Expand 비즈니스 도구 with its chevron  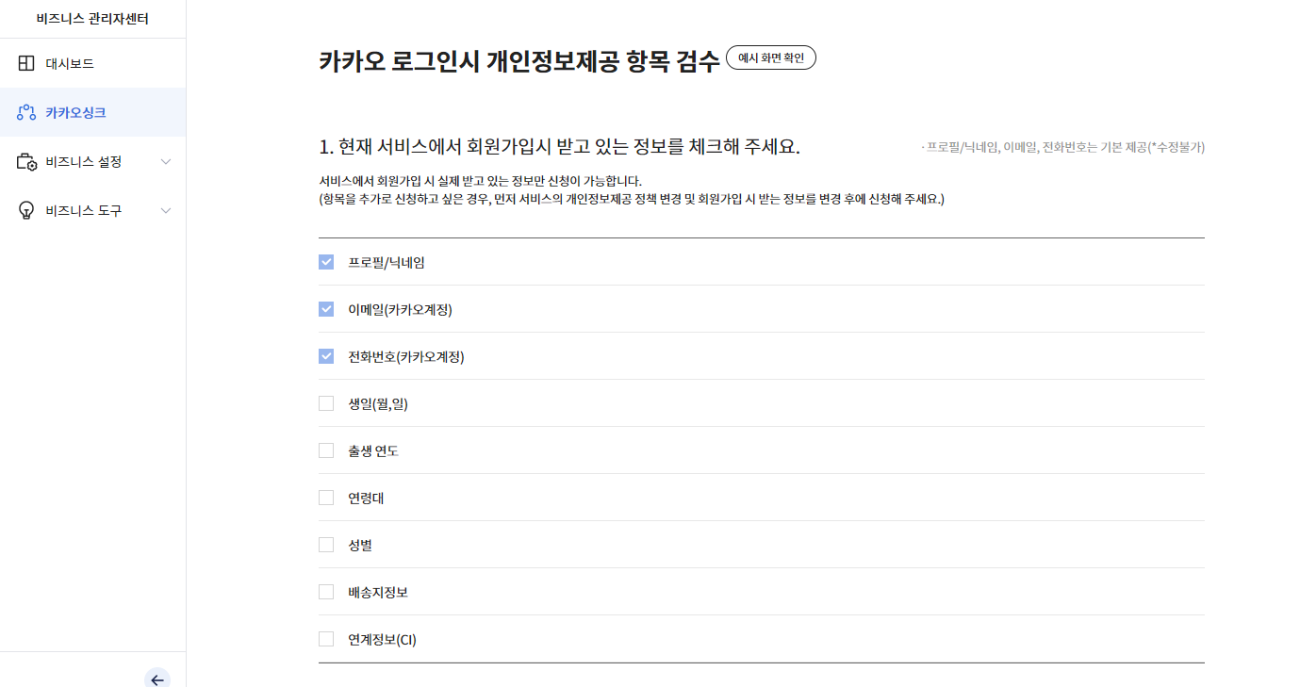pyautogui.click(x=166, y=210)
